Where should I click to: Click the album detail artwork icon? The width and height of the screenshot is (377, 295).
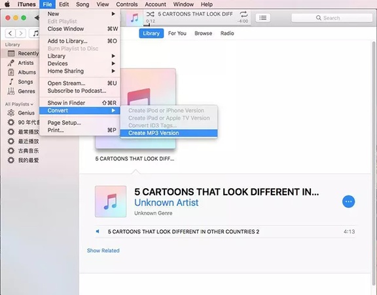point(111,201)
